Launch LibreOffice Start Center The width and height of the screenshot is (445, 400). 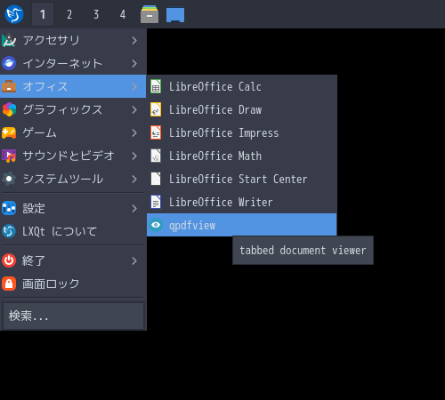click(x=242, y=179)
